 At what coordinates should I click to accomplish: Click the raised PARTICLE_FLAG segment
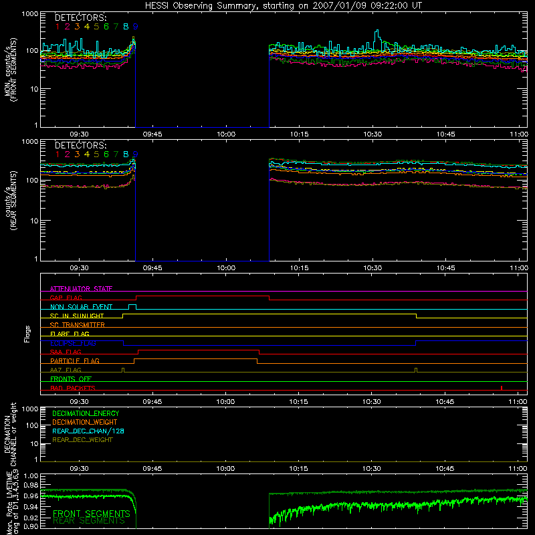(195, 359)
